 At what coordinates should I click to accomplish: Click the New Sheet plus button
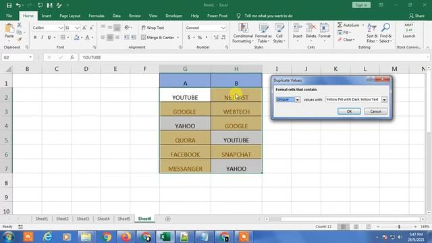[x=168, y=219]
